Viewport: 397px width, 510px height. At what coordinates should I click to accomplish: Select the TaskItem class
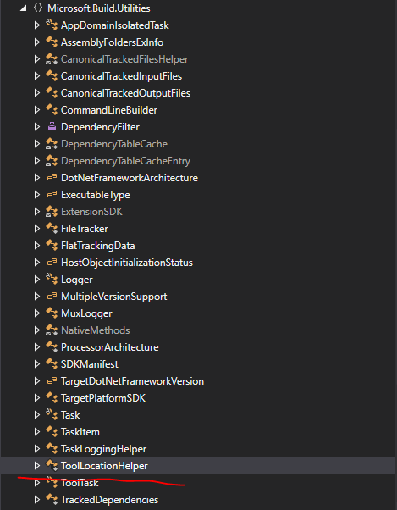click(80, 432)
